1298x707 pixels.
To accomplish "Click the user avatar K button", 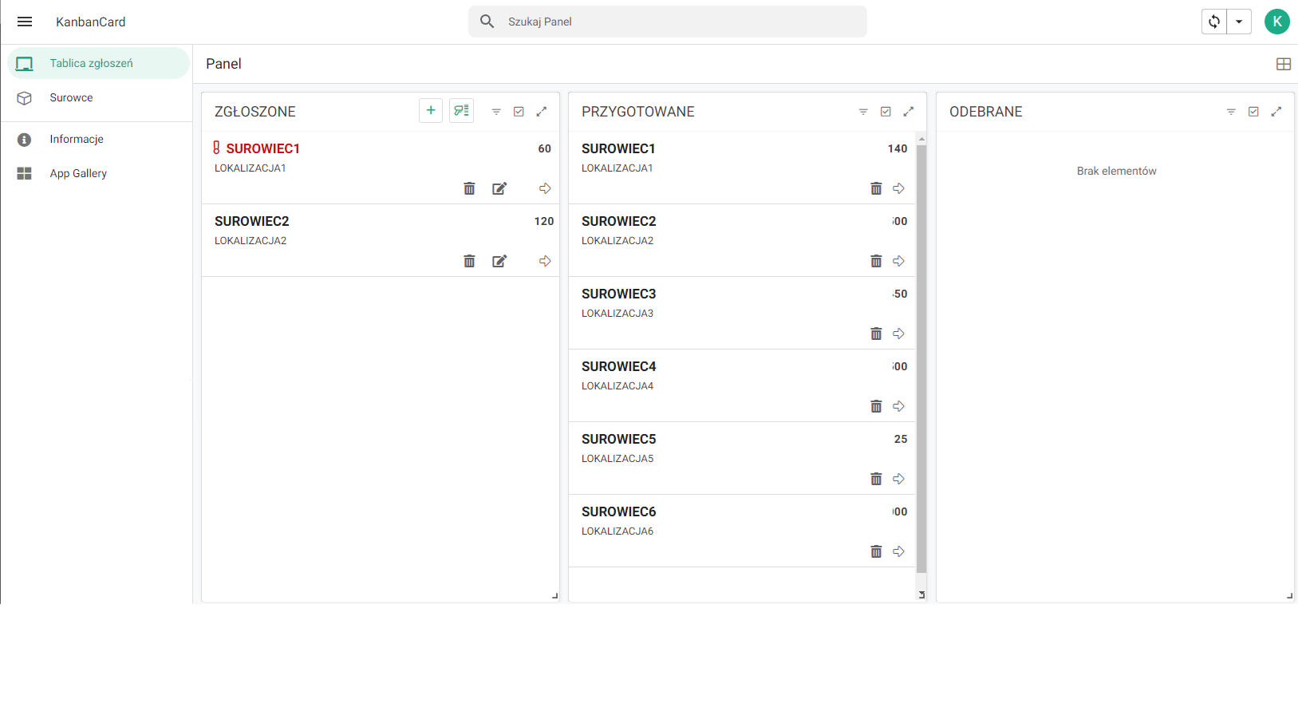I will tap(1276, 22).
